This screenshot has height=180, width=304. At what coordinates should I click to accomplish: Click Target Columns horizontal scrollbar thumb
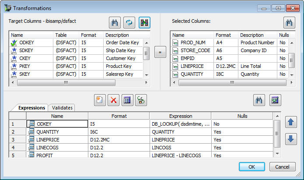(66, 82)
